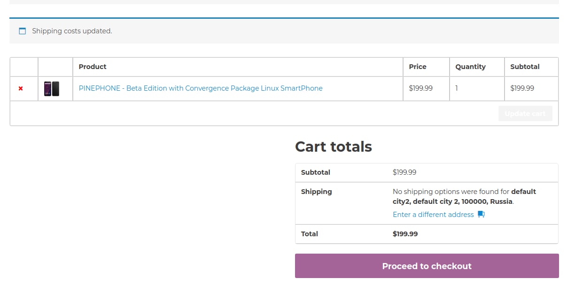
Task: Remove PINEPHONE item with red X icon
Action: pos(21,88)
